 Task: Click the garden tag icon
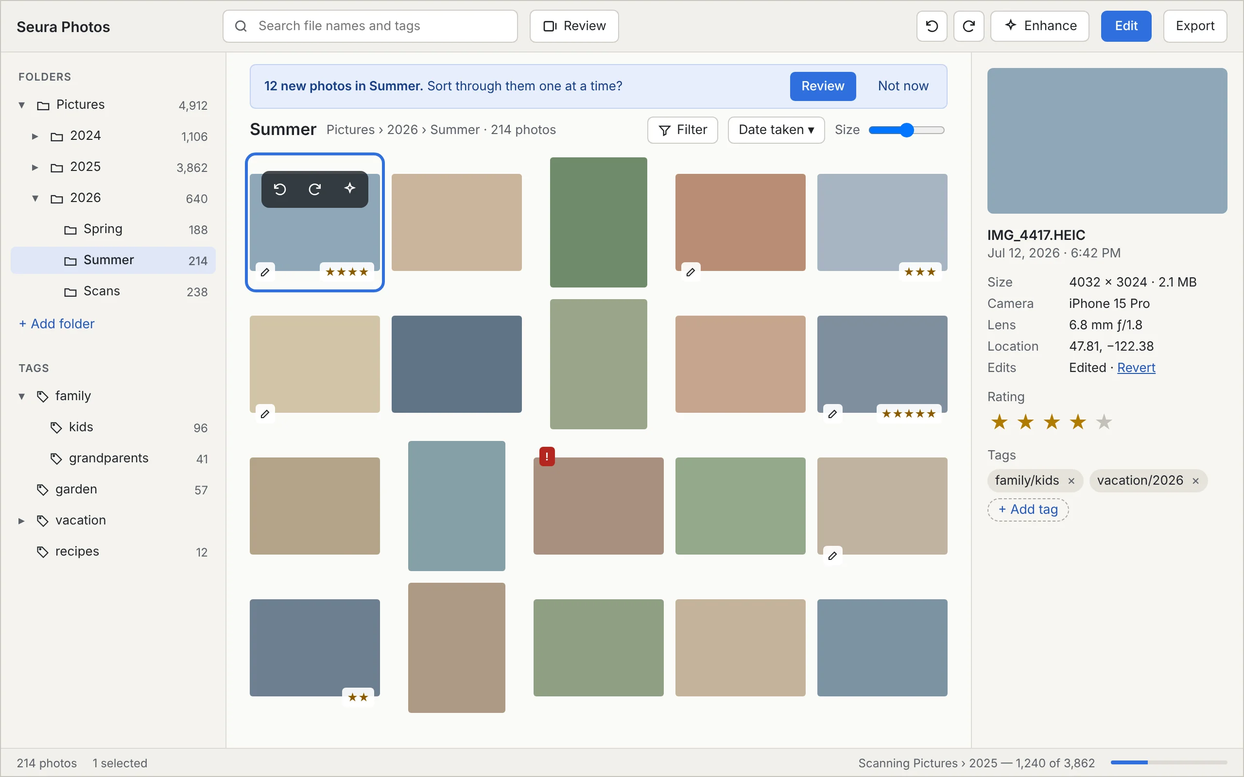click(x=43, y=490)
